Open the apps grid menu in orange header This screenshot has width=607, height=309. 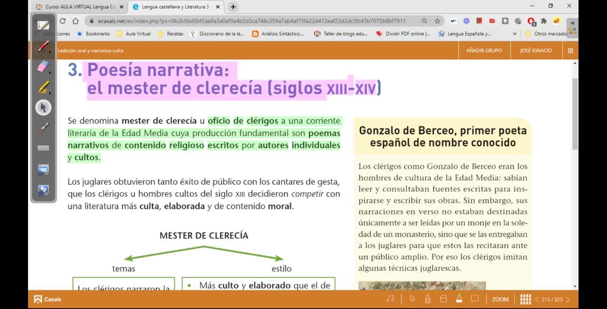tap(571, 51)
